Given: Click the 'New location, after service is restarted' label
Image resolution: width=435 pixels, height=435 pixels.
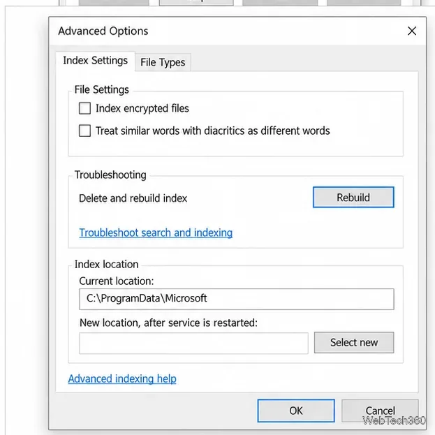Looking at the screenshot, I should [168, 323].
